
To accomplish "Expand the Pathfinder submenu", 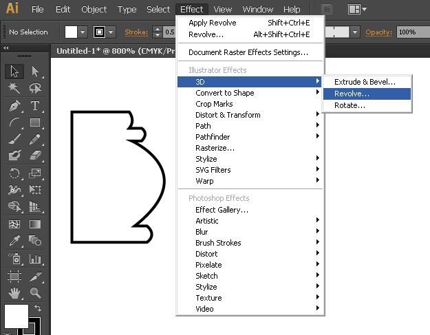I will tap(250, 137).
